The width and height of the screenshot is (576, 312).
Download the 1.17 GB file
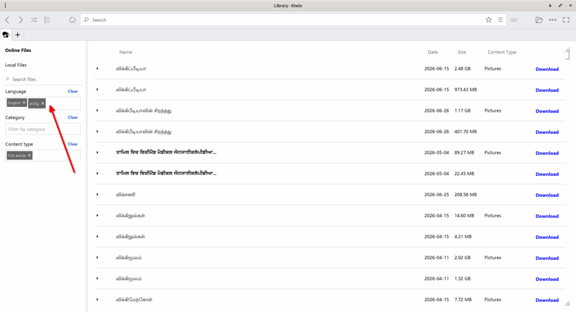(x=547, y=111)
